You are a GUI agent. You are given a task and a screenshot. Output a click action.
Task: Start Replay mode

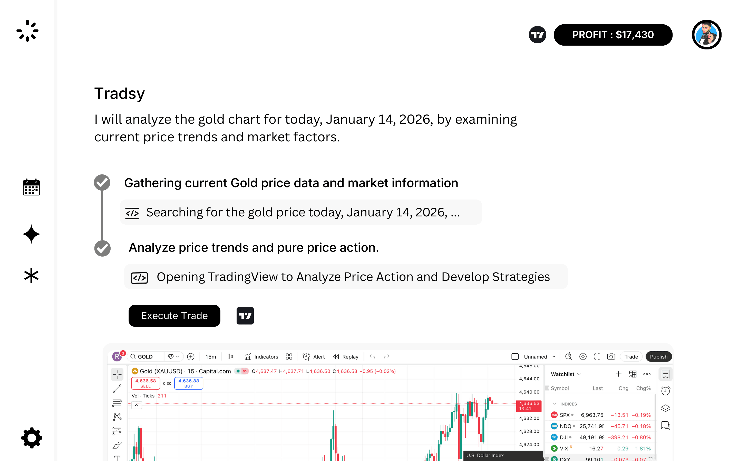[345, 357]
